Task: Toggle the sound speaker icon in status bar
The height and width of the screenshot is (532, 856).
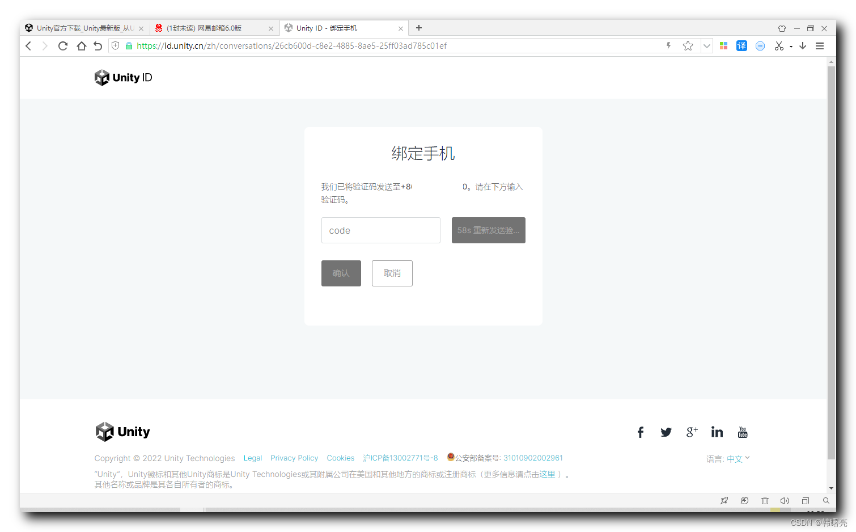Action: coord(785,501)
